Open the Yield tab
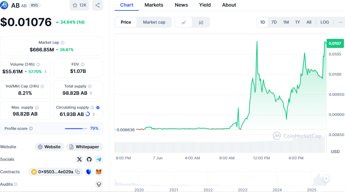345x192 pixels. point(205,5)
